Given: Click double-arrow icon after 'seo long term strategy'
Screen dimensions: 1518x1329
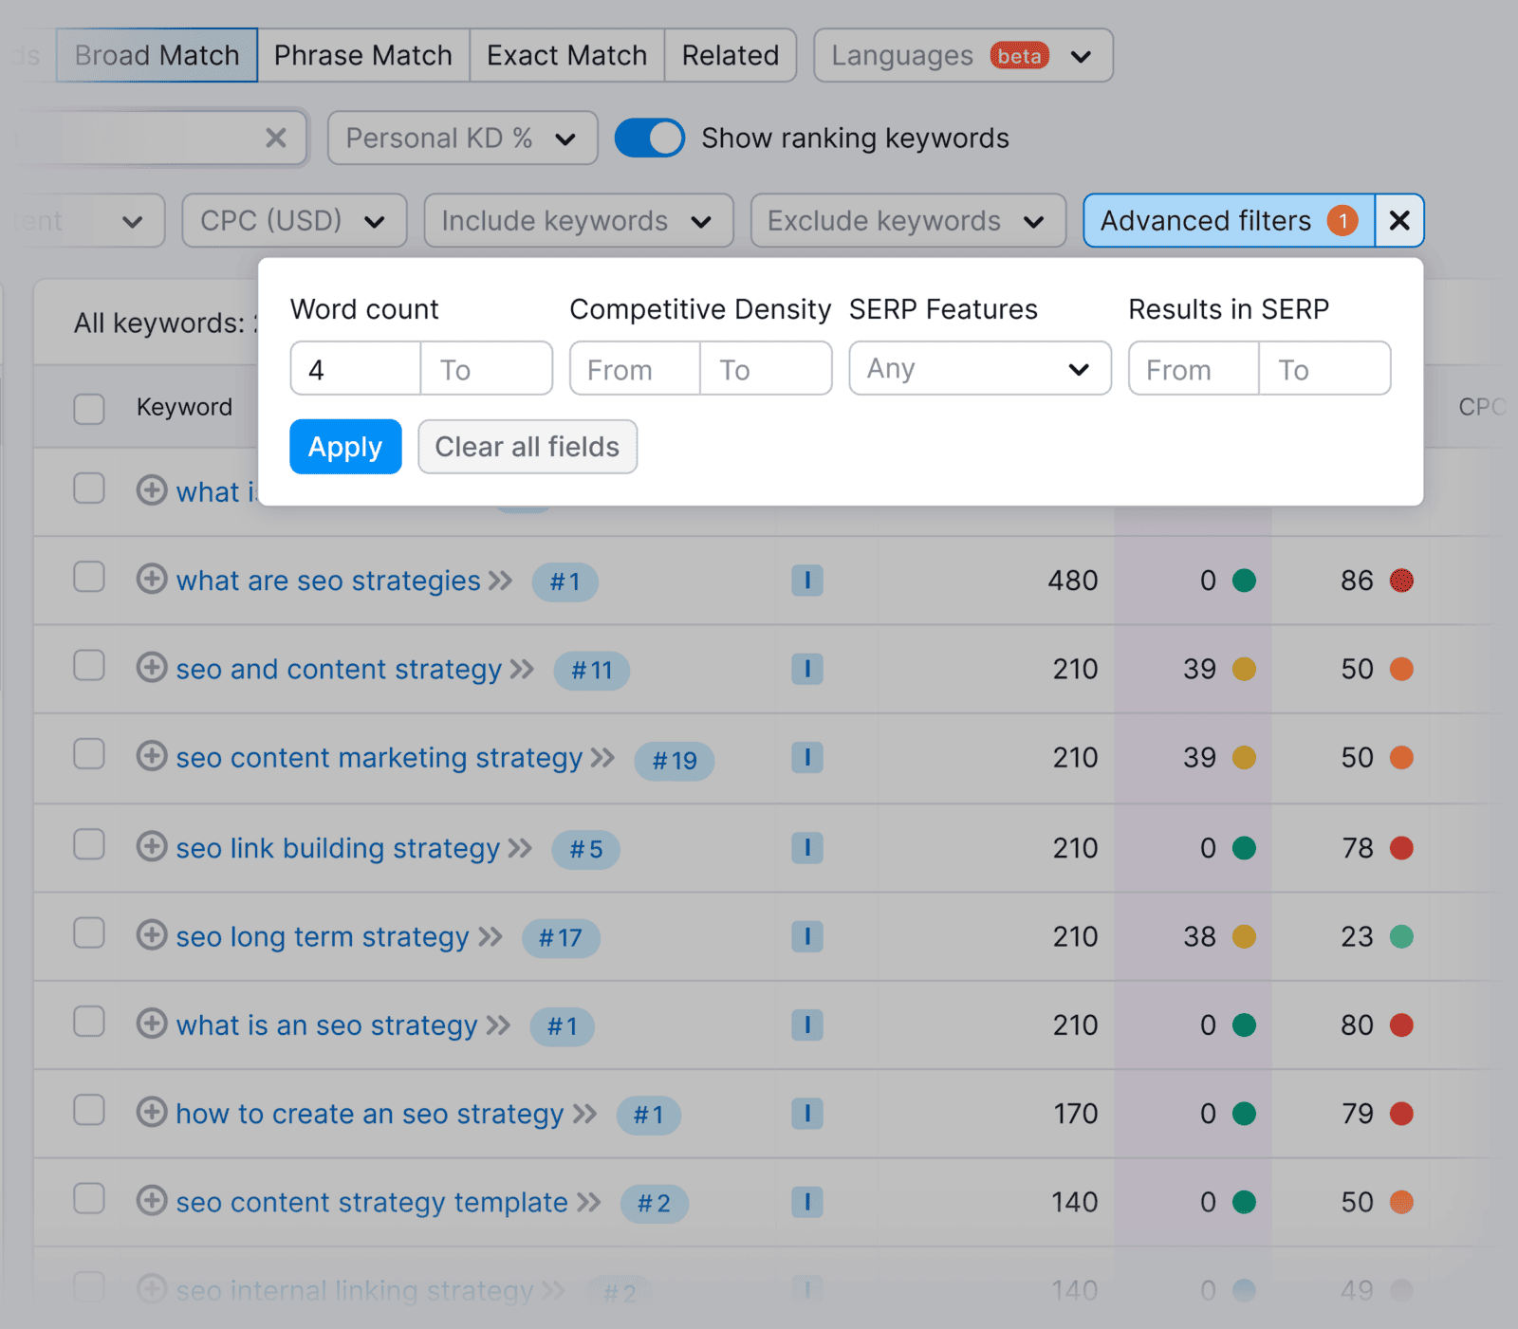Looking at the screenshot, I should [x=491, y=937].
